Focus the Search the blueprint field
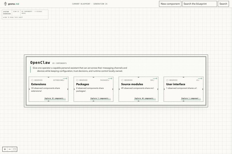 click(x=199, y=4)
